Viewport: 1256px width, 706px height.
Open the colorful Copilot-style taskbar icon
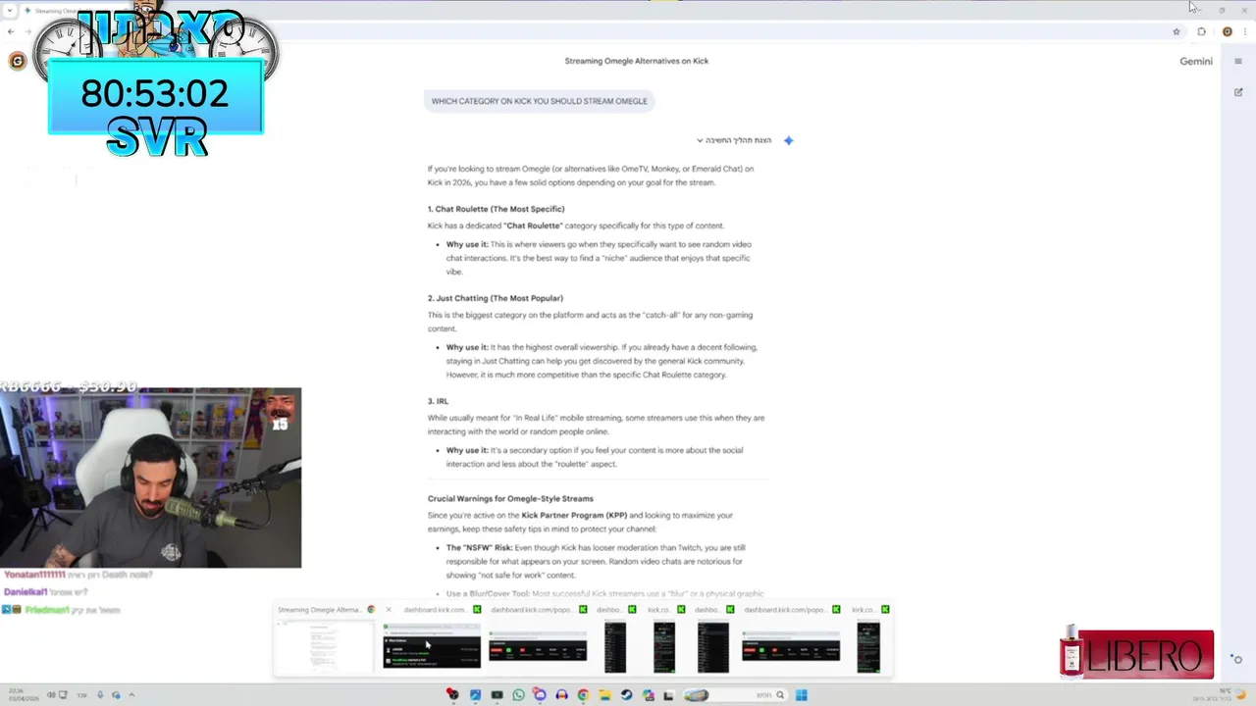click(x=649, y=695)
